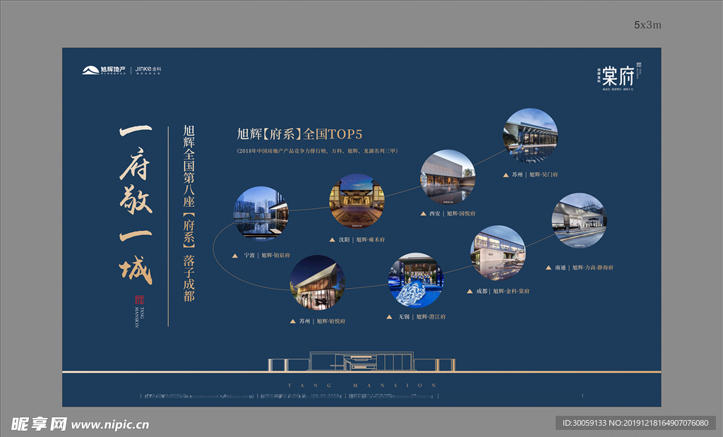Click the text 苏州｜旭辉·铂悦府
Viewport: 723px width, 437px height.
[x=322, y=321]
